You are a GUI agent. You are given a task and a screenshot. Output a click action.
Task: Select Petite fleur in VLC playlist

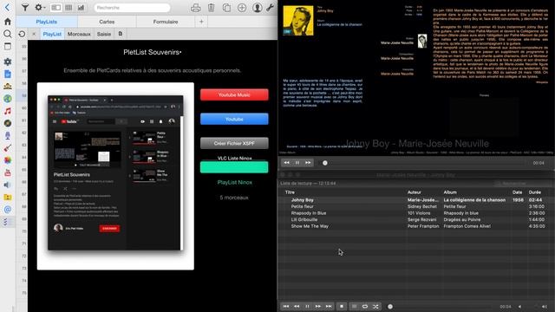[303, 206]
